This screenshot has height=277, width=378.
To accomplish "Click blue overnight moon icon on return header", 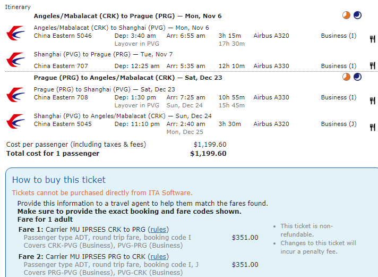I will 357,77.
